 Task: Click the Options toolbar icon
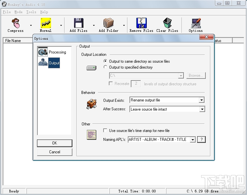pos(196,23)
